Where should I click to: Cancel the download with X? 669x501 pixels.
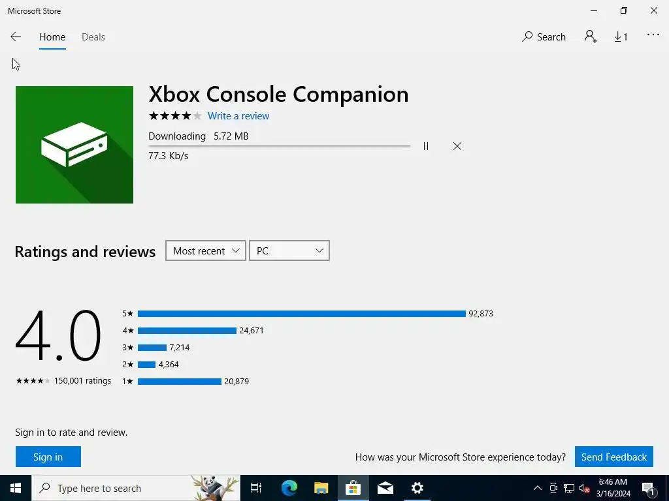(x=457, y=146)
